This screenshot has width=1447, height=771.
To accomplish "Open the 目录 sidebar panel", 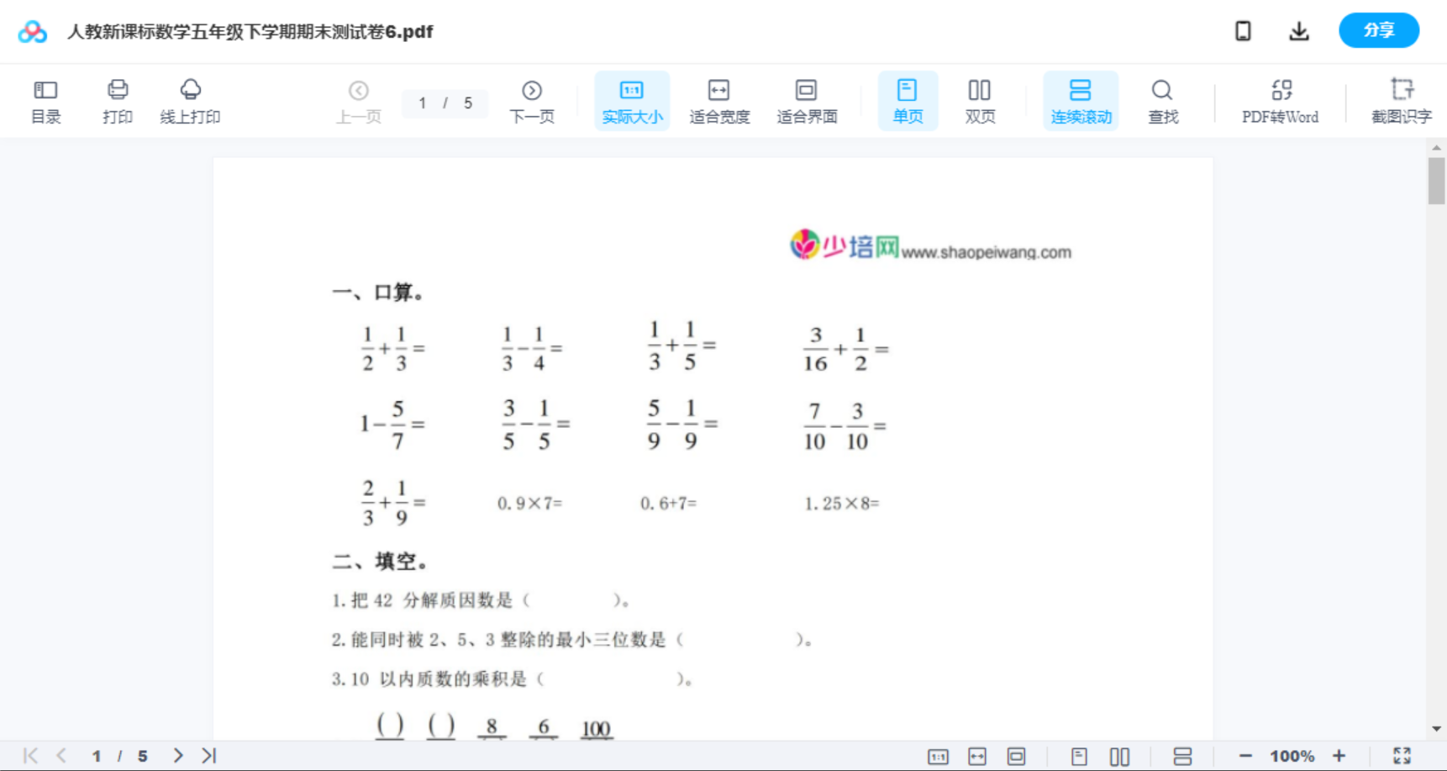I will 45,100.
